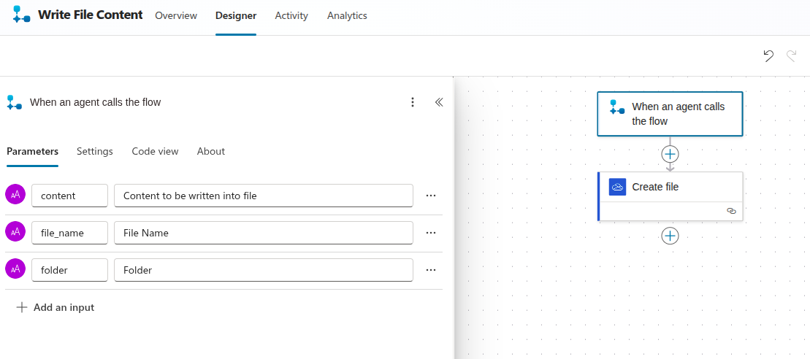Image resolution: width=810 pixels, height=359 pixels.
Task: Insert step between trigger and Create file
Action: click(670, 154)
